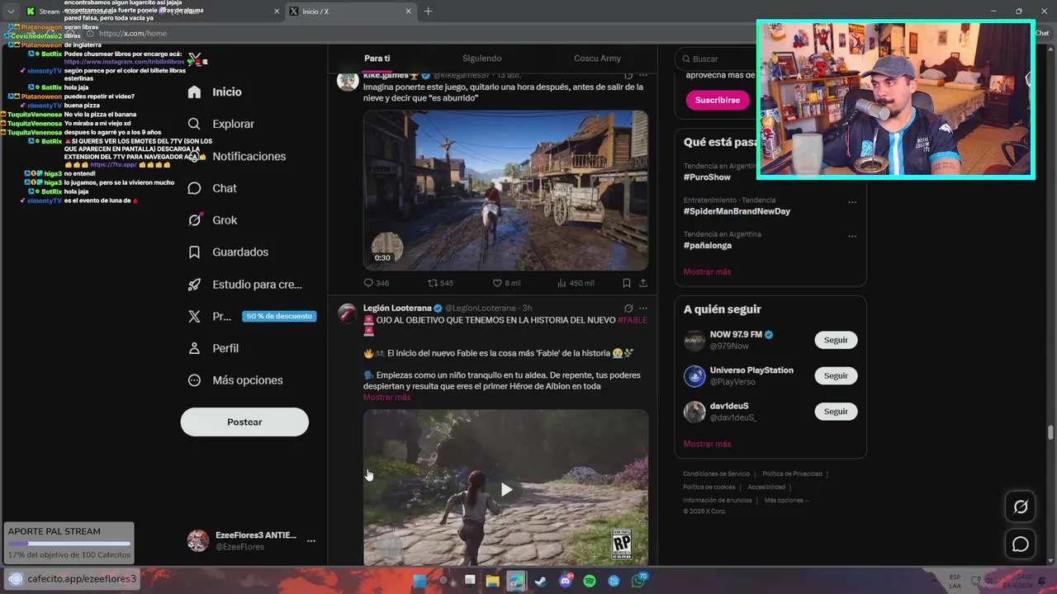1057x594 pixels.
Task: Expand Mostrar más on the Legión Looterana post
Action: (386, 398)
